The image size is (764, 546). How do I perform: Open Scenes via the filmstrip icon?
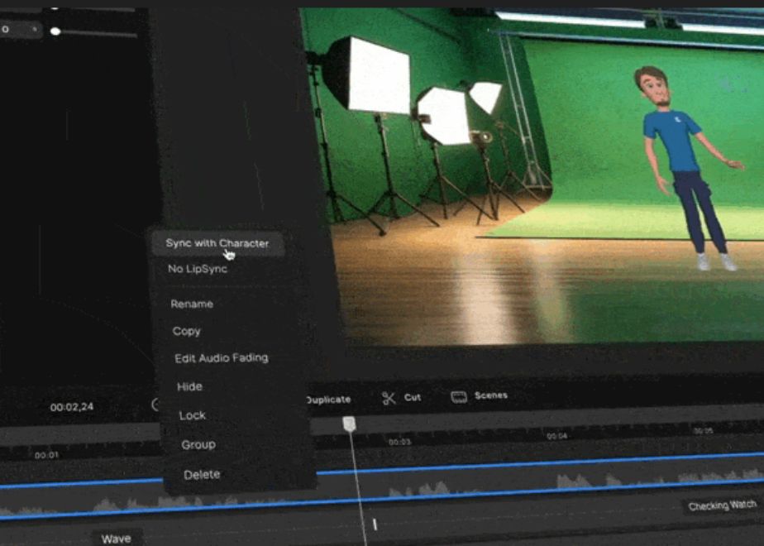[459, 397]
